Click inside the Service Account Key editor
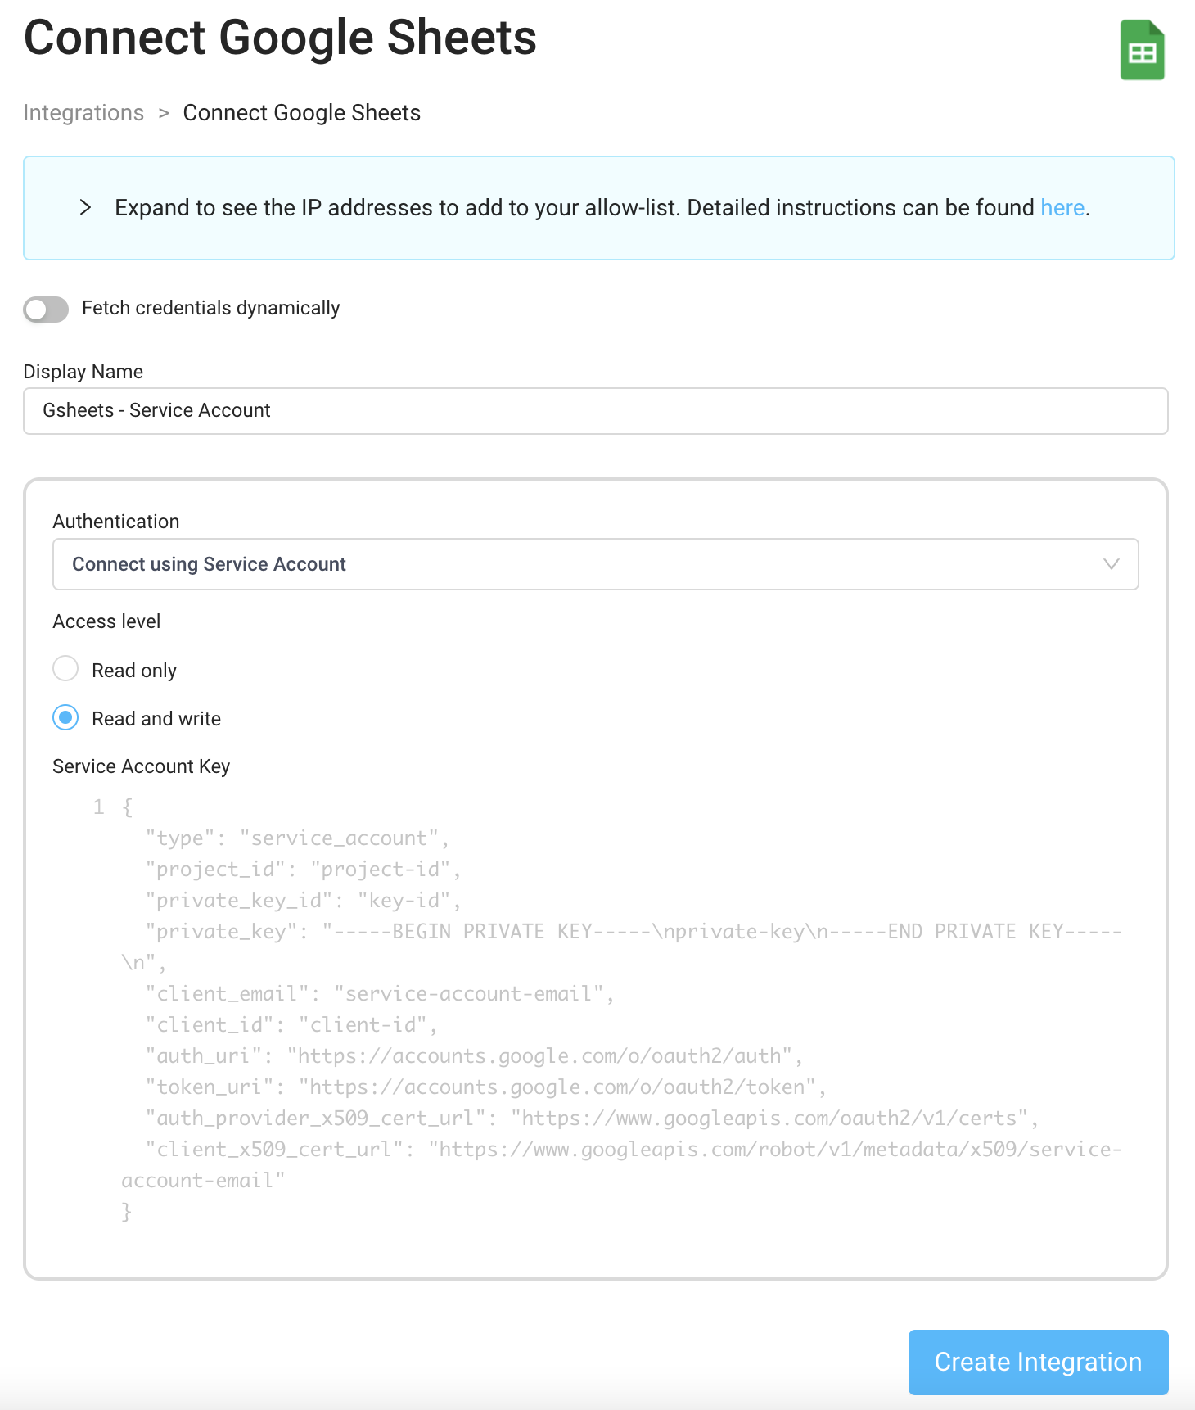The image size is (1195, 1410). [573, 983]
